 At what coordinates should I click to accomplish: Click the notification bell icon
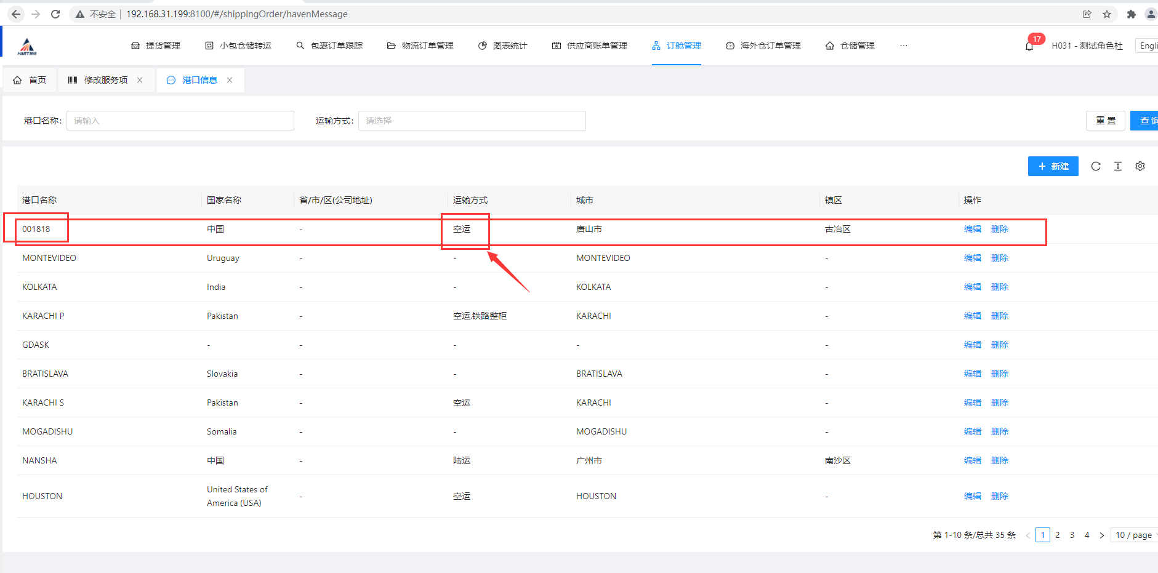(1029, 46)
